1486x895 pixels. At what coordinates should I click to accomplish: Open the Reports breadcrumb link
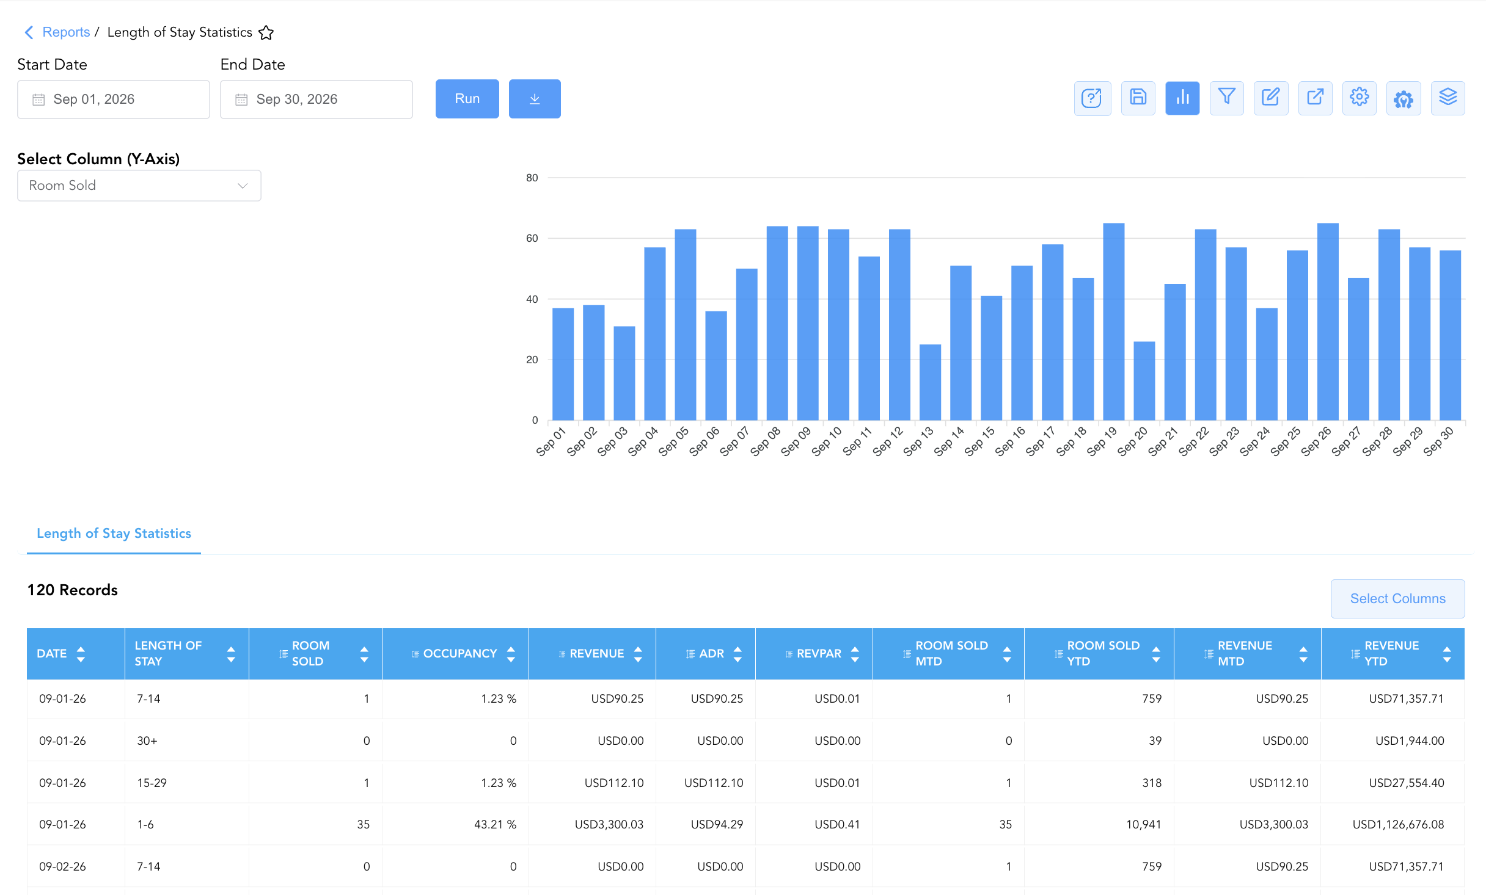[66, 32]
